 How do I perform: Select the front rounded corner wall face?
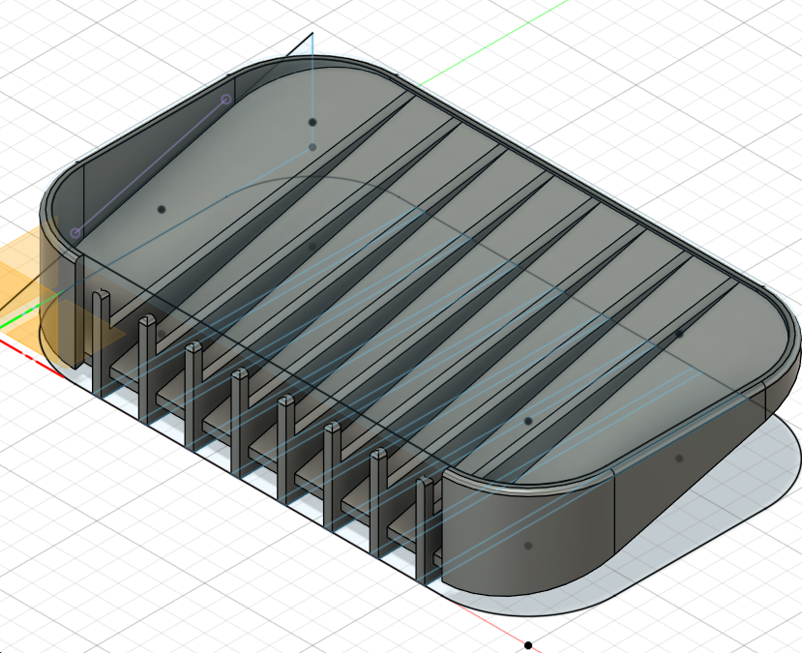click(x=527, y=537)
